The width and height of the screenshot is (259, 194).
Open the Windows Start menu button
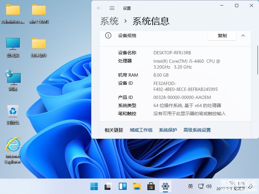tap(94, 187)
